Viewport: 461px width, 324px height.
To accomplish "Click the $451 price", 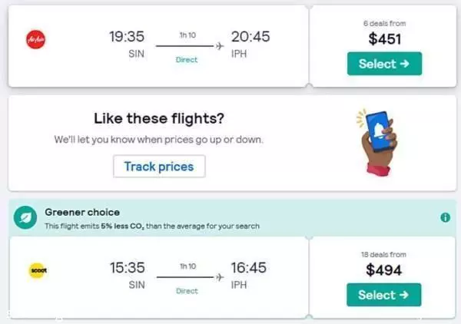I will coord(385,39).
